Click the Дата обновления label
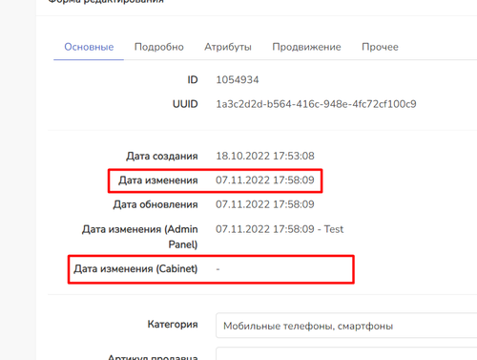Viewport: 477px width, 360px height. 156,204
